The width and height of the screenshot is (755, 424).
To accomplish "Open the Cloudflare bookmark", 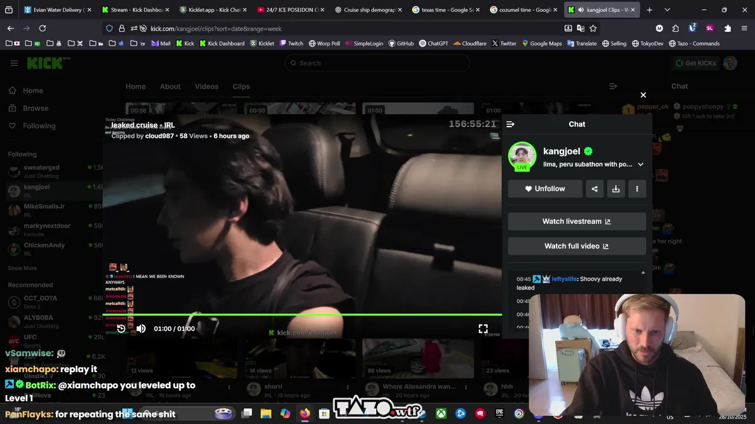I will [x=470, y=44].
